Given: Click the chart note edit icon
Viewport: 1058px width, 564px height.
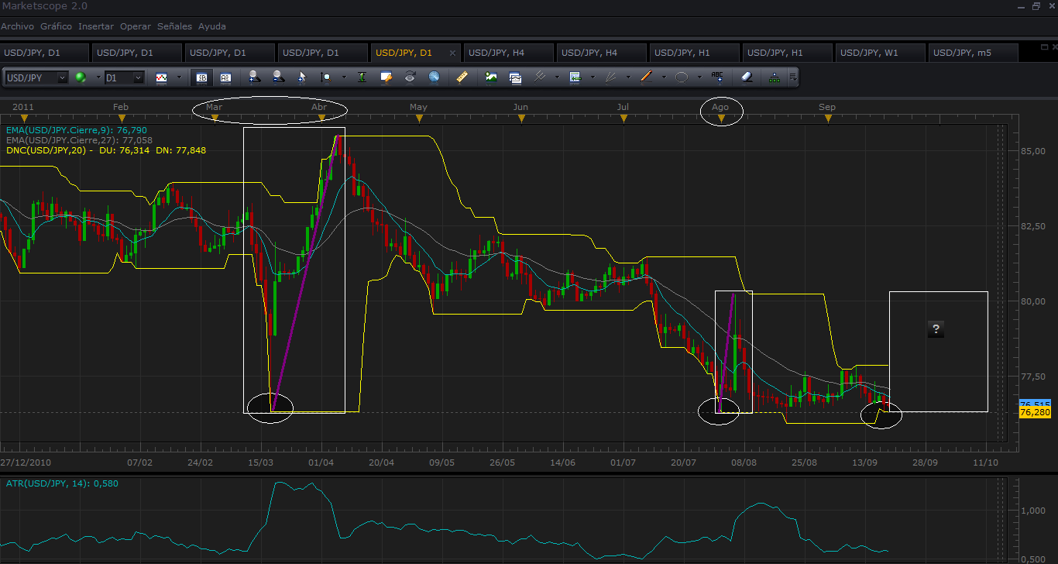Looking at the screenshot, I should pos(386,77).
